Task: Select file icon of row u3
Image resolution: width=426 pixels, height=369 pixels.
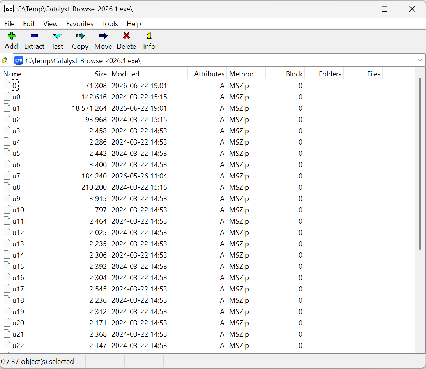Action: (7, 131)
